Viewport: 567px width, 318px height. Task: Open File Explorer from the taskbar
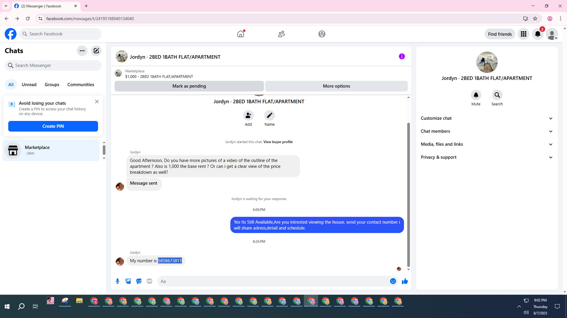79,301
